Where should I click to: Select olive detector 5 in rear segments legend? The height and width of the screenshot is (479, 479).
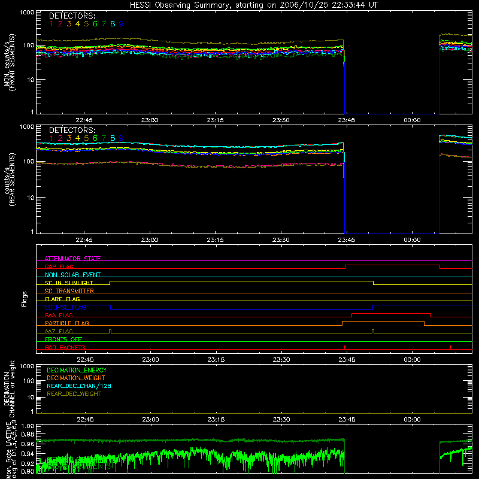86,138
